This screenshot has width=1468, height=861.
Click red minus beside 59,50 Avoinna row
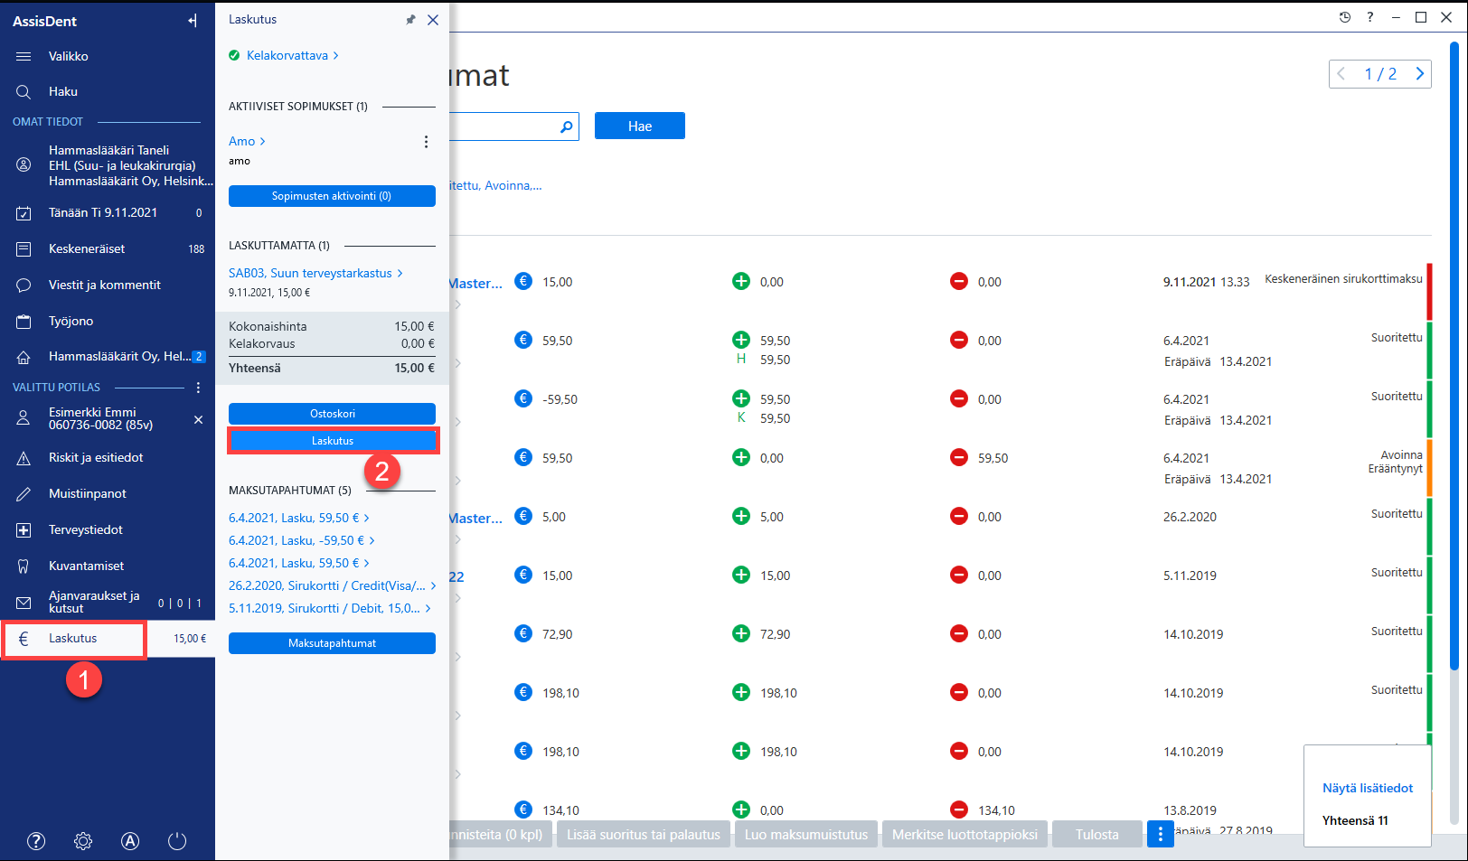coord(959,457)
